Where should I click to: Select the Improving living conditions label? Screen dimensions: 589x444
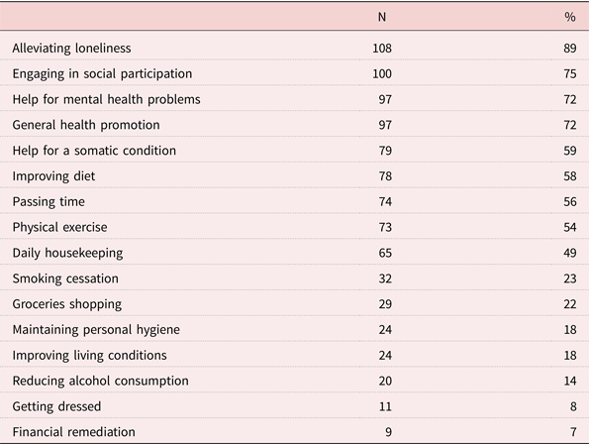click(x=89, y=355)
